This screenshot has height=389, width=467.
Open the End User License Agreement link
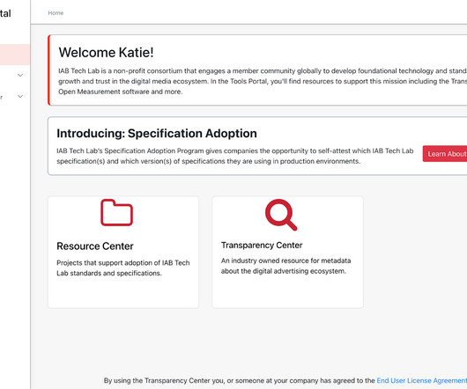pyautogui.click(x=422, y=380)
